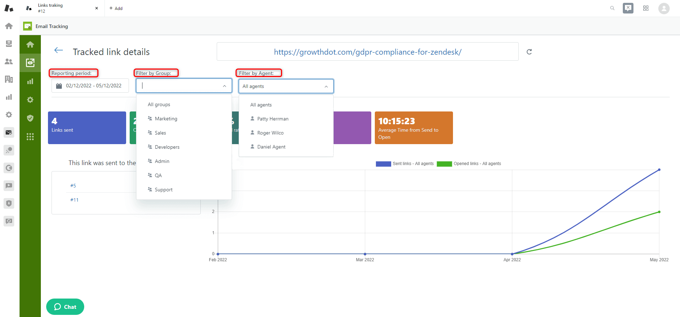The height and width of the screenshot is (317, 680).
Task: Click the May 2022 sent links point
Action: [x=659, y=170]
